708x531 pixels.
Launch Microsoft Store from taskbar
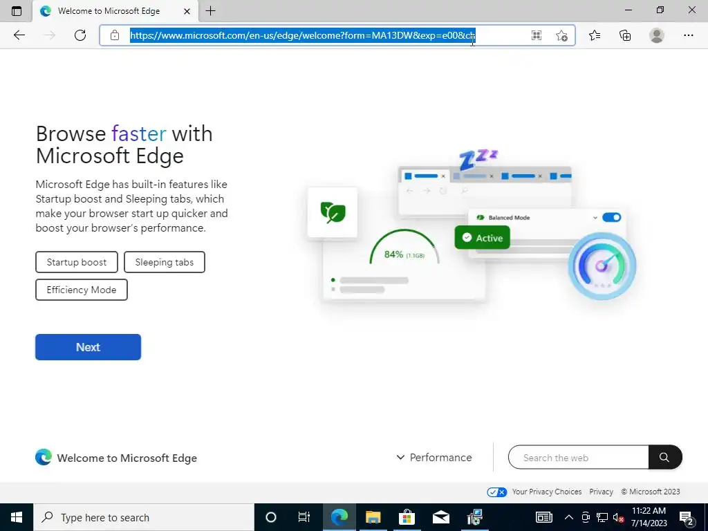pyautogui.click(x=407, y=517)
